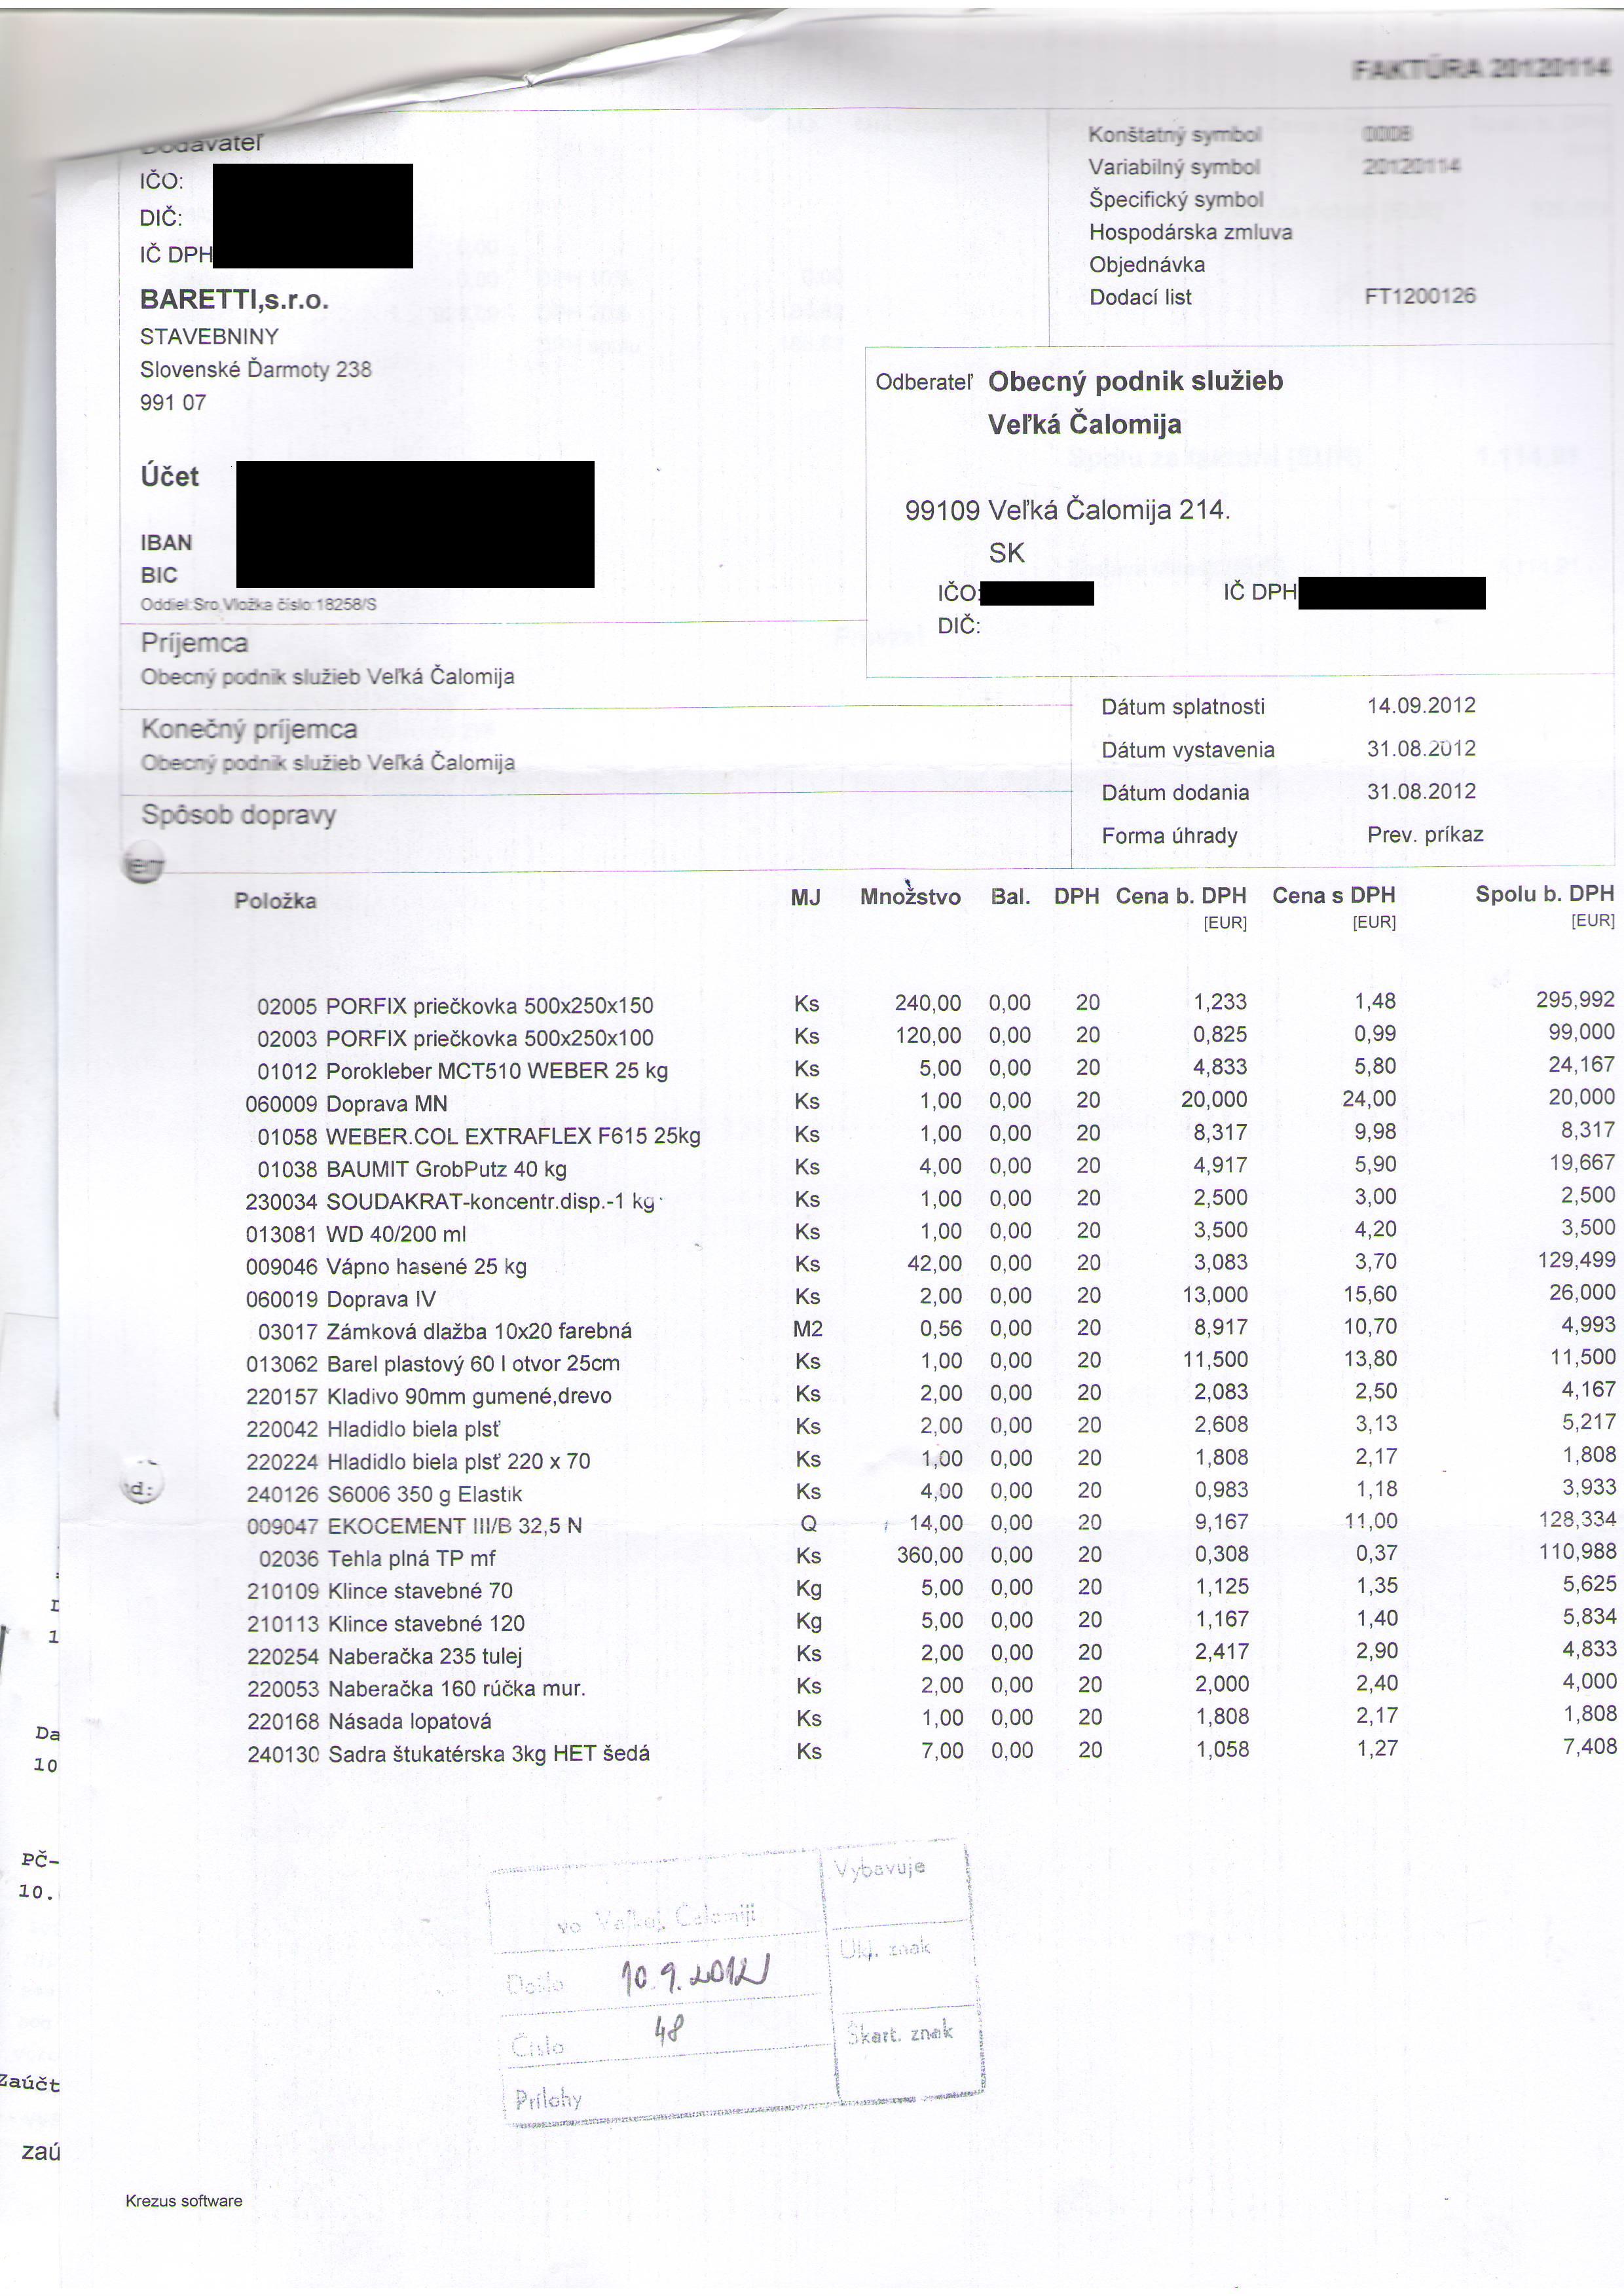Click the Krezus software footer text
This screenshot has height=2296, width=1624.
pyautogui.click(x=184, y=2200)
